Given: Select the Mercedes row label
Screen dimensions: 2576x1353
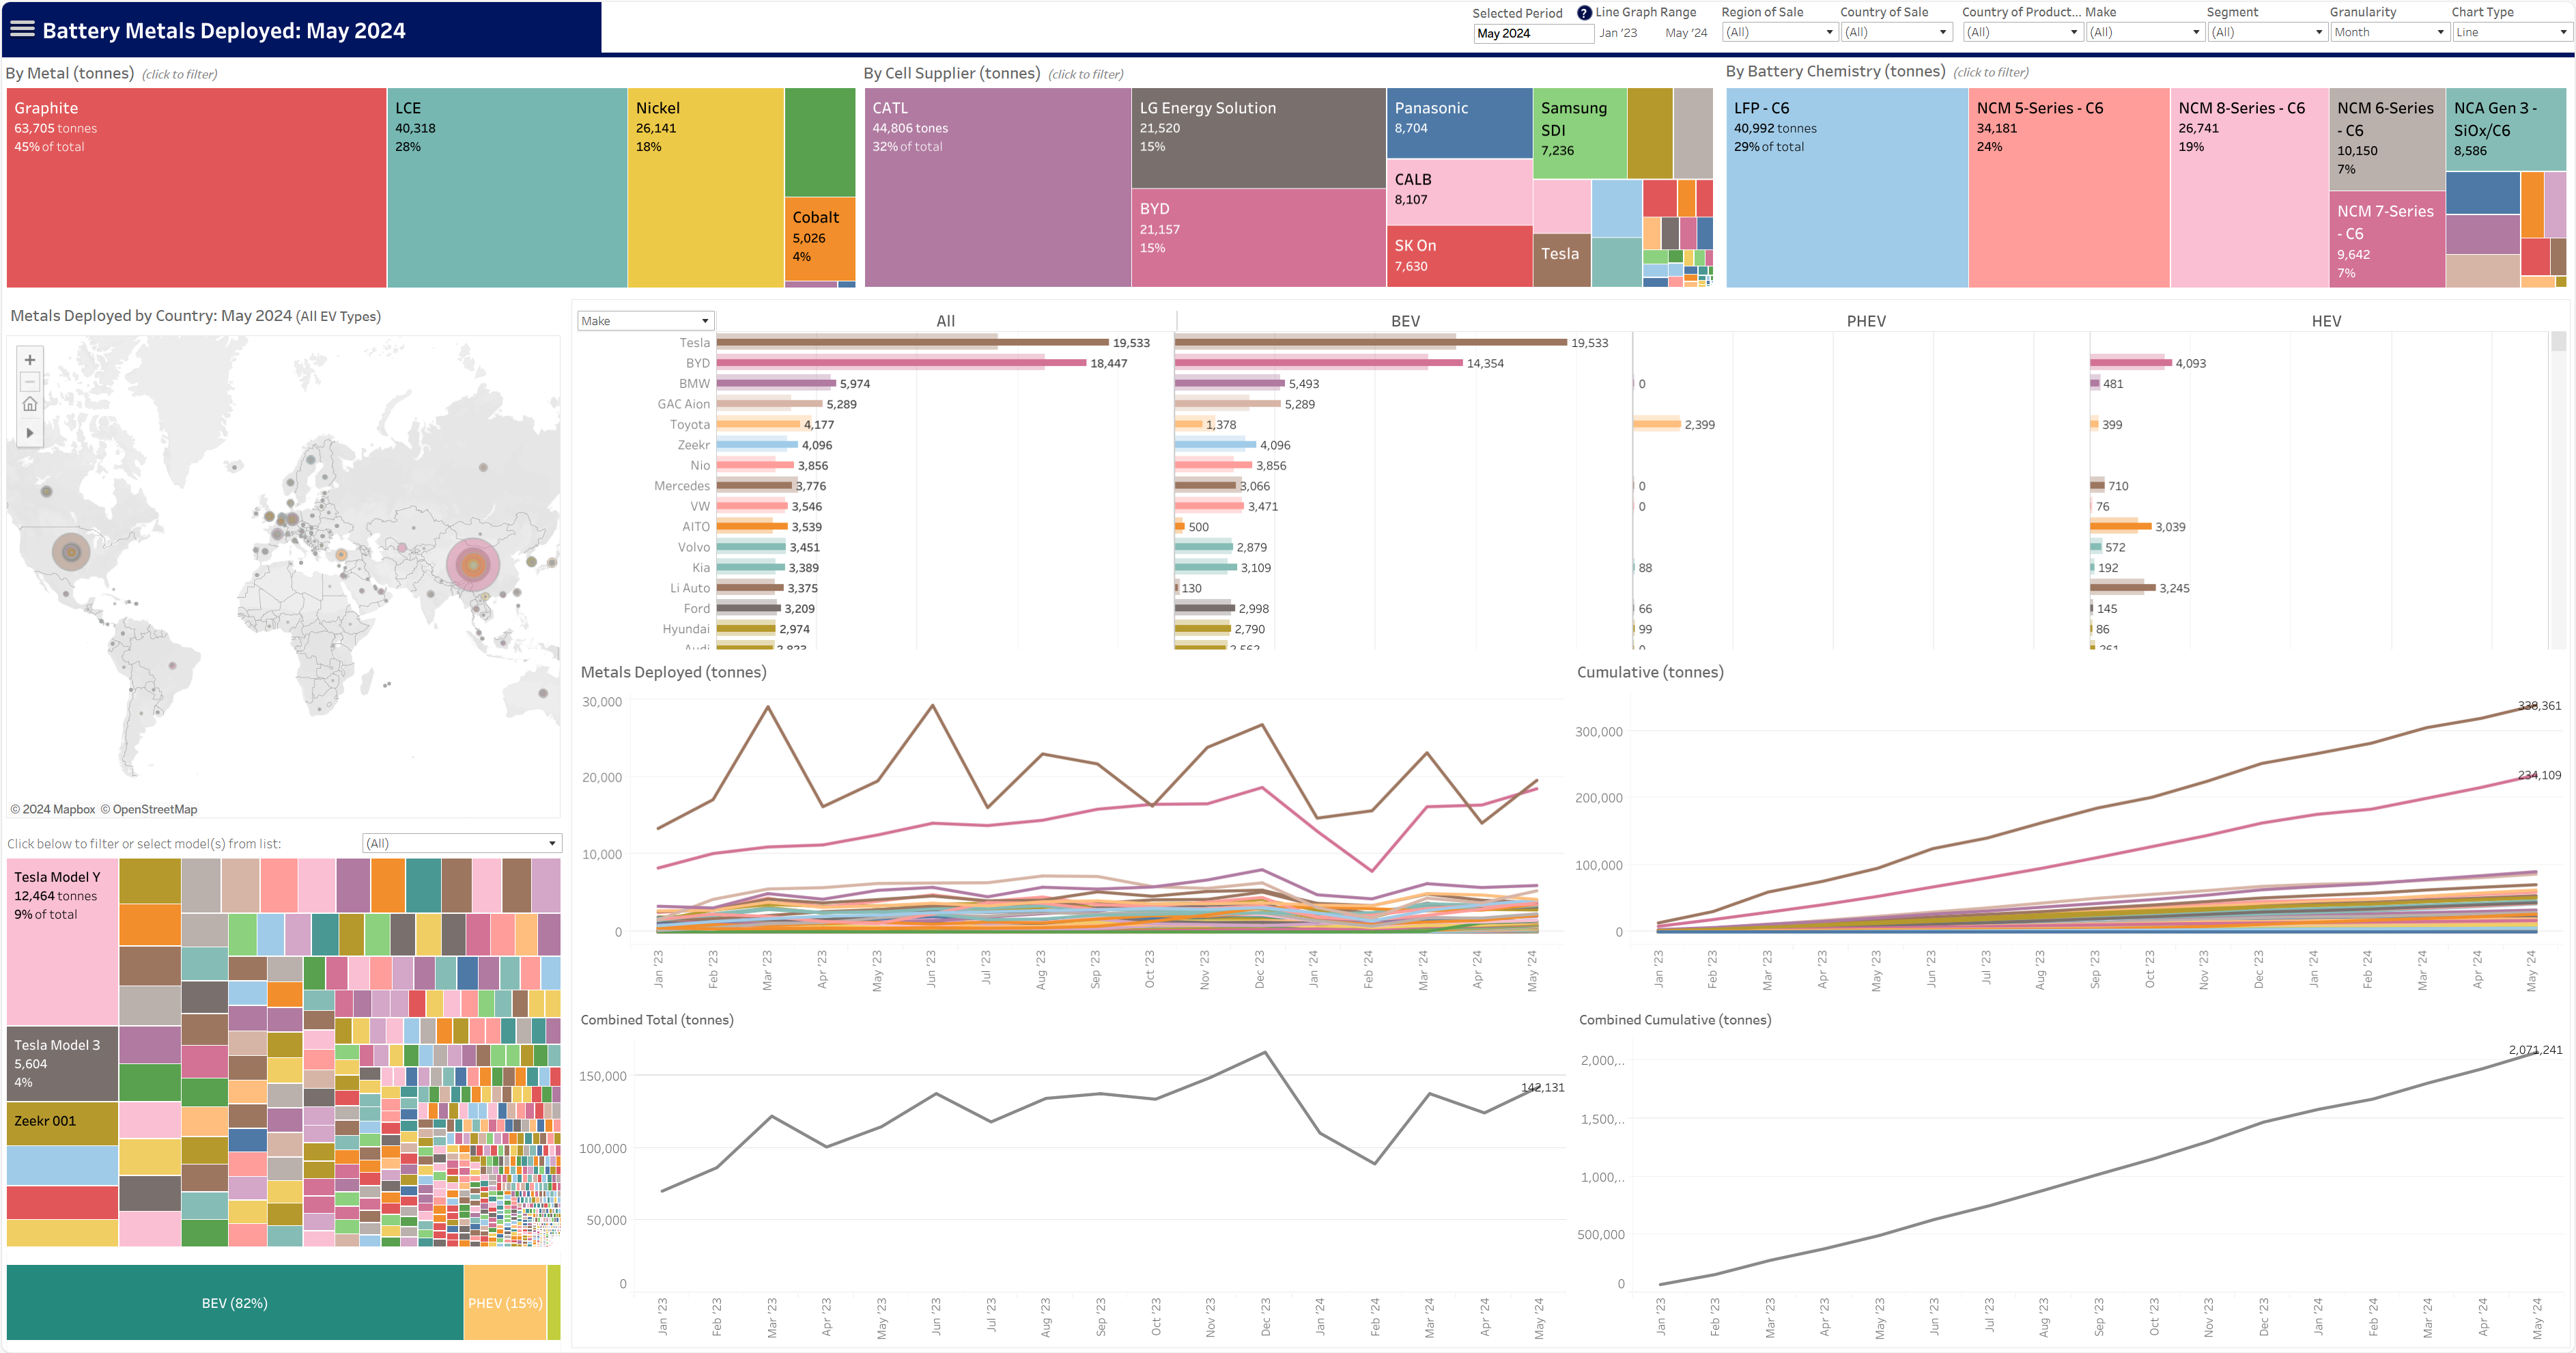Looking at the screenshot, I should [x=681, y=486].
